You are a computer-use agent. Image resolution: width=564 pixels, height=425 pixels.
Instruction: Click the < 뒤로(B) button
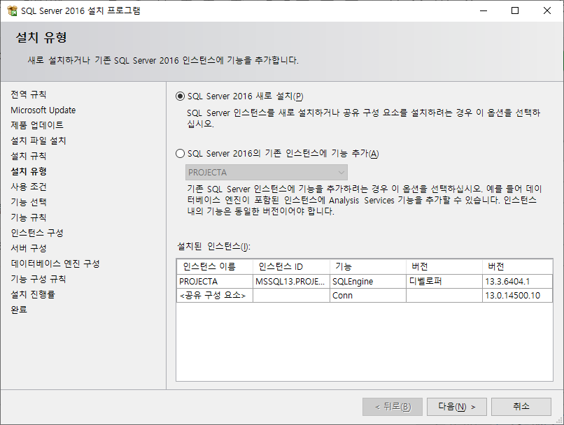(x=393, y=407)
